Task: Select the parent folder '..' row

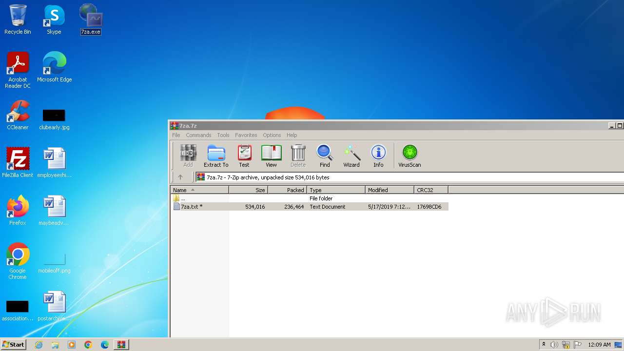Action: [x=310, y=198]
